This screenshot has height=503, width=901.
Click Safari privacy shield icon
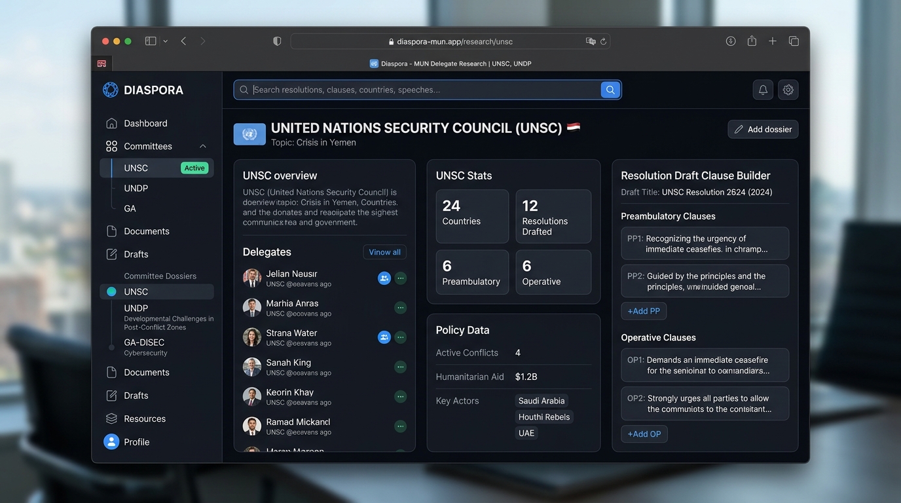[277, 41]
